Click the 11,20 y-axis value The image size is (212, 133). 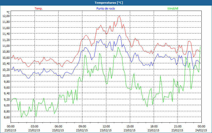coord(6,40)
